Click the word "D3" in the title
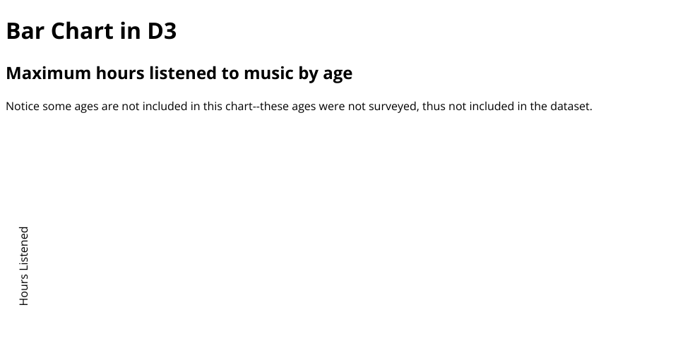The height and width of the screenshot is (353, 678). (x=162, y=31)
